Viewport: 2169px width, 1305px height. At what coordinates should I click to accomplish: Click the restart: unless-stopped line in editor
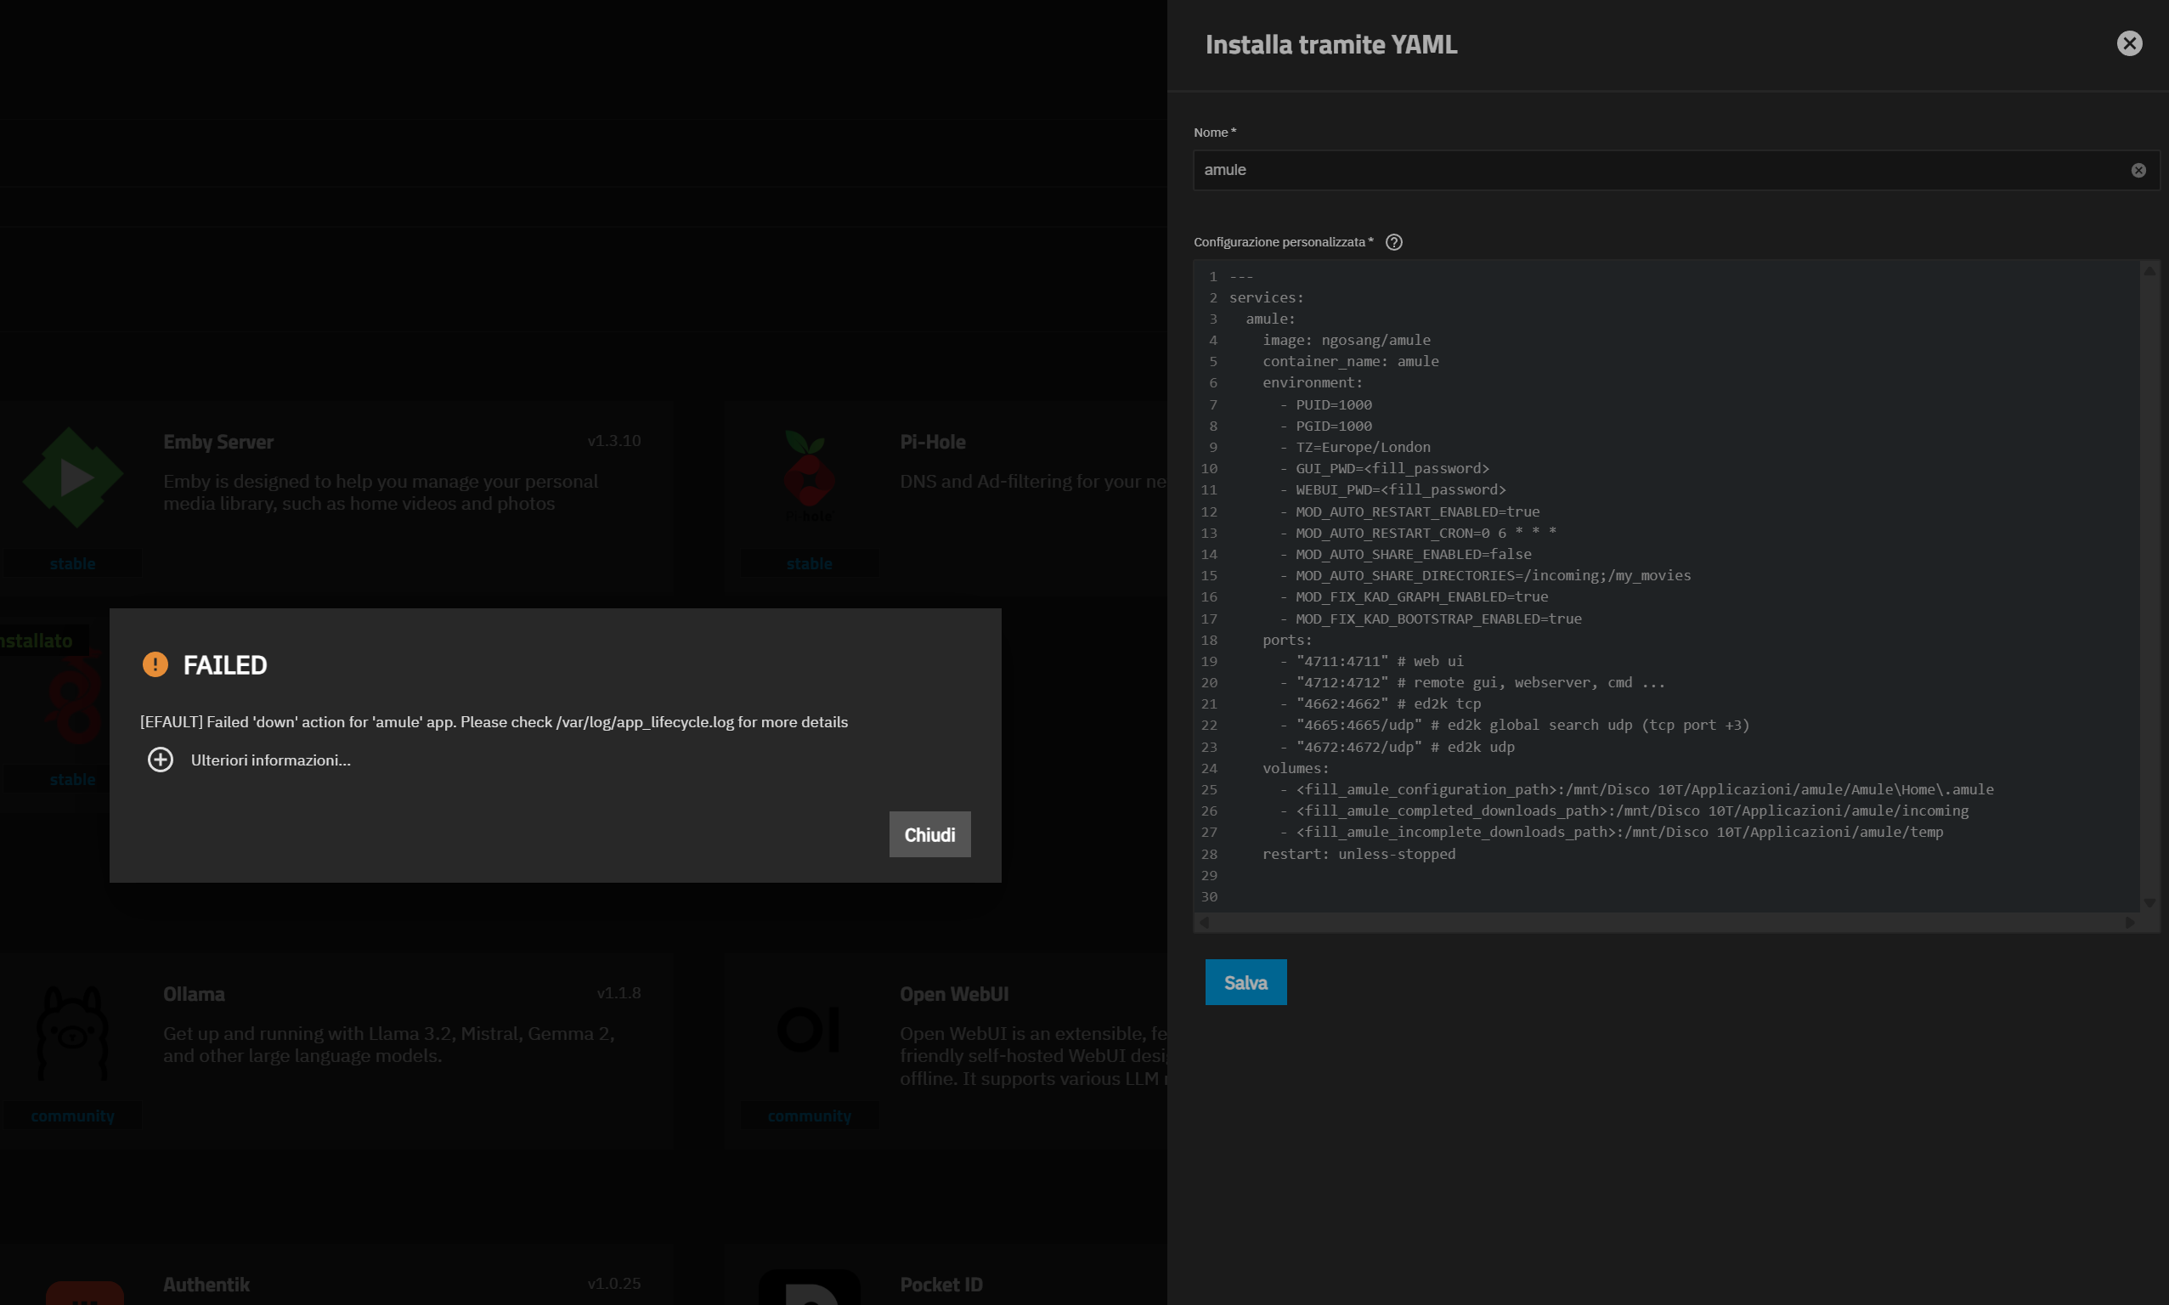[1358, 854]
